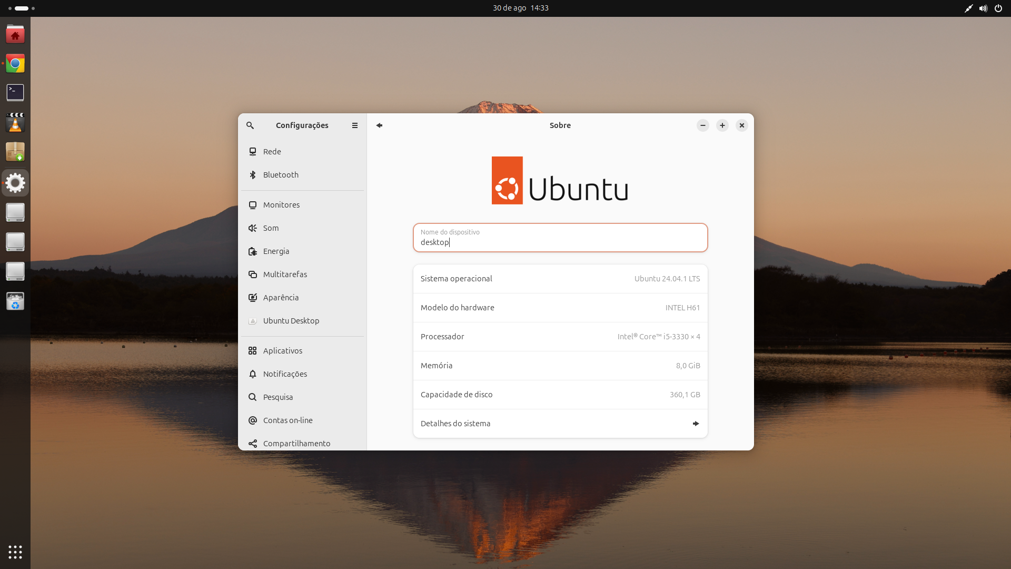The width and height of the screenshot is (1011, 569).
Task: Show applications grid in dock
Action: (15, 552)
